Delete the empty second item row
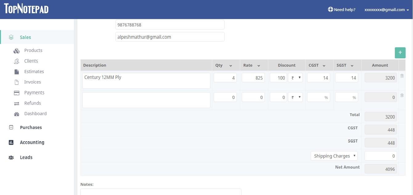The height and width of the screenshot is (195, 413). pyautogui.click(x=402, y=96)
